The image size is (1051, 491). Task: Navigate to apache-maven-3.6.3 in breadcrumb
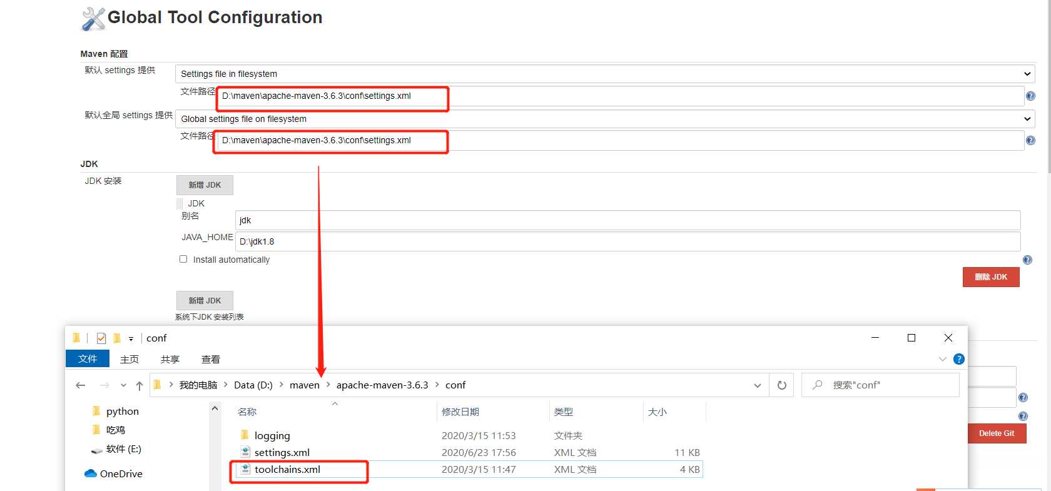point(382,385)
